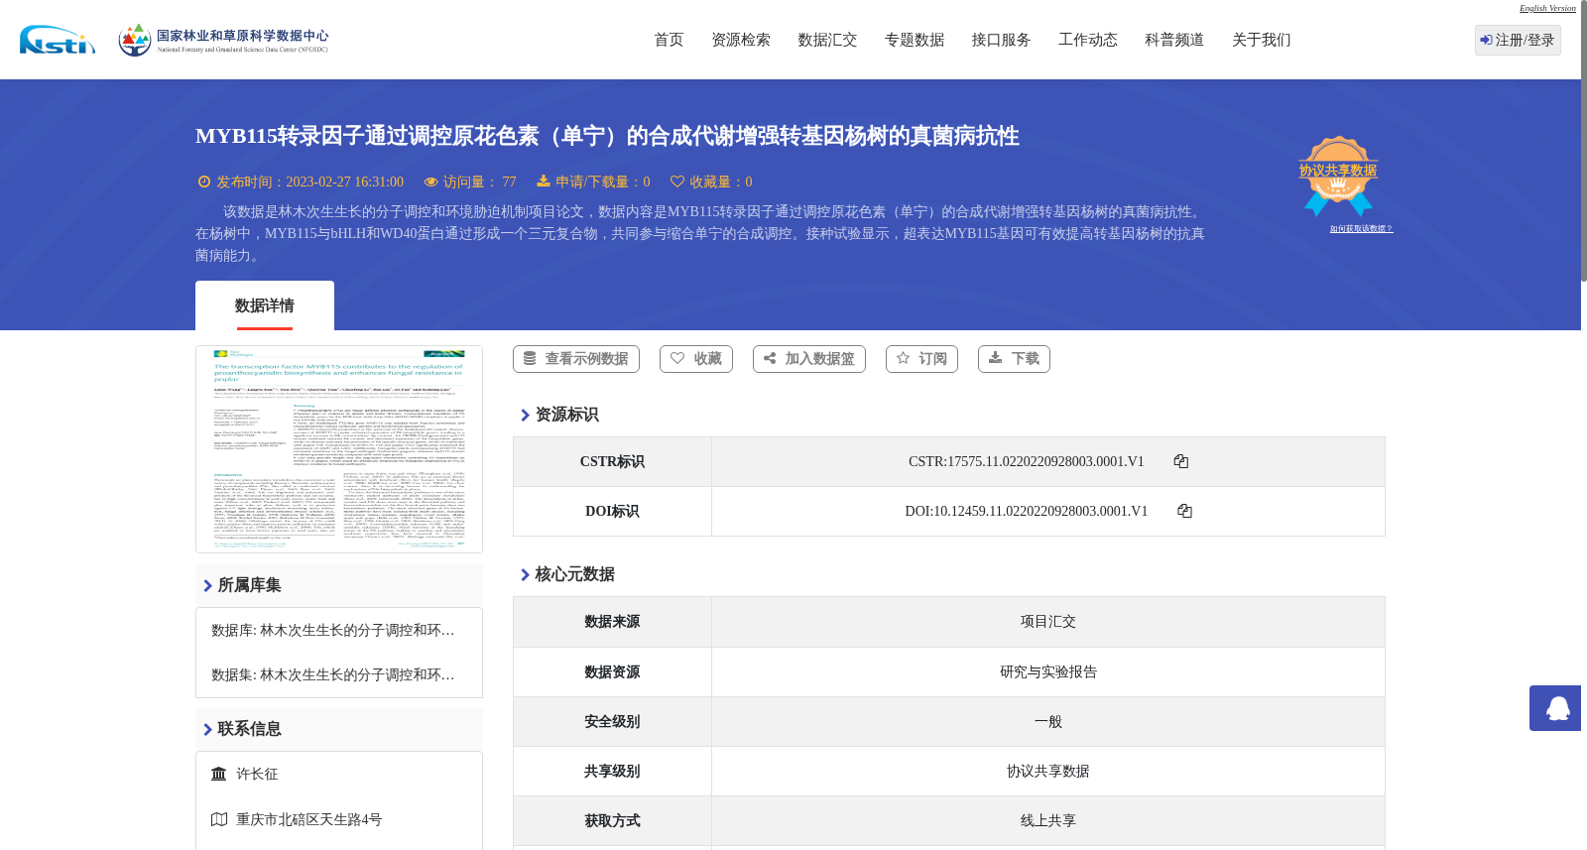Click the 下载 button

click(1014, 359)
